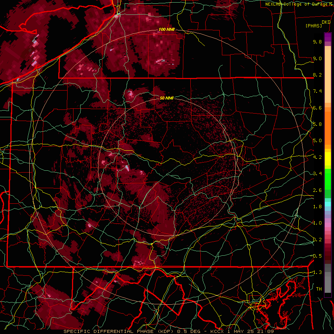Click the "50 NMI" range ring label
The image size is (334, 334).
pyautogui.click(x=167, y=98)
